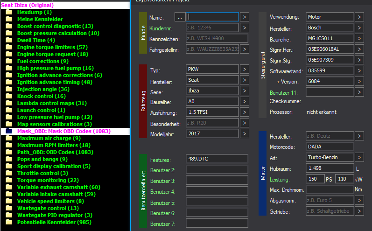Open the arrow button next to Name field

pos(245,17)
